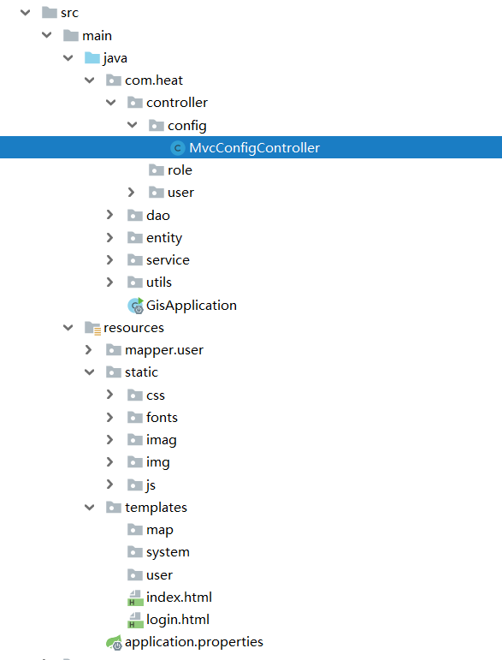Click the application.properties Spring leaf icon

114,642
